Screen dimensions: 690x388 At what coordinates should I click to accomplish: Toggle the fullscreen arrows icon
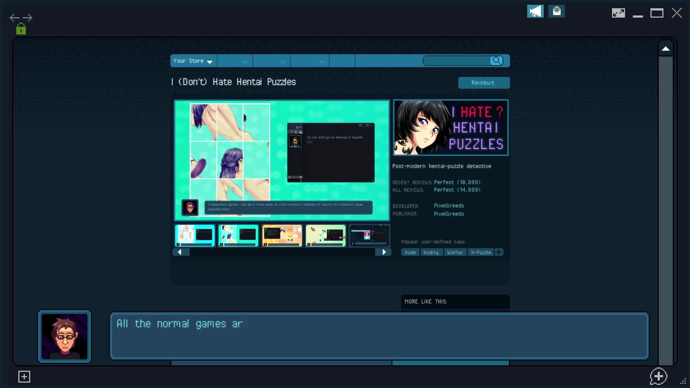(618, 13)
